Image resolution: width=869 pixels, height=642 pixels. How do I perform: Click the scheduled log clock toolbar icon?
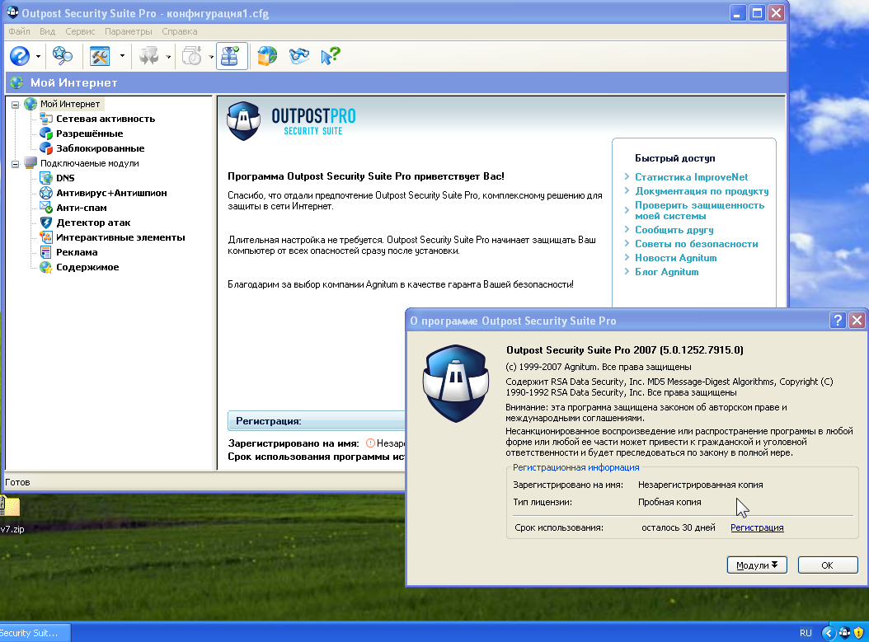click(192, 57)
